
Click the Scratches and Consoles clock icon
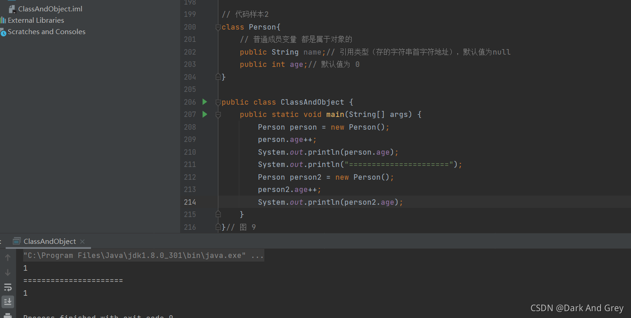3,32
